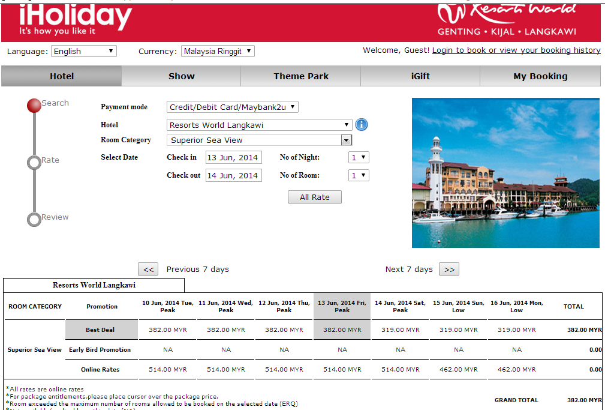Select the red Search step marker
This screenshot has height=410, width=605.
[34, 106]
